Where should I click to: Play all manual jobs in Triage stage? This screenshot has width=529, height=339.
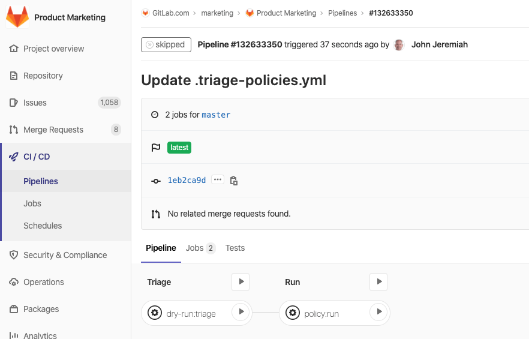(x=241, y=281)
